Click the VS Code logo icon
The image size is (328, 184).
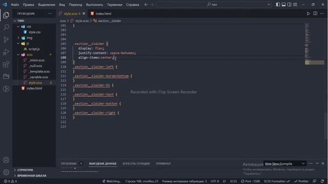(x=5, y=5)
